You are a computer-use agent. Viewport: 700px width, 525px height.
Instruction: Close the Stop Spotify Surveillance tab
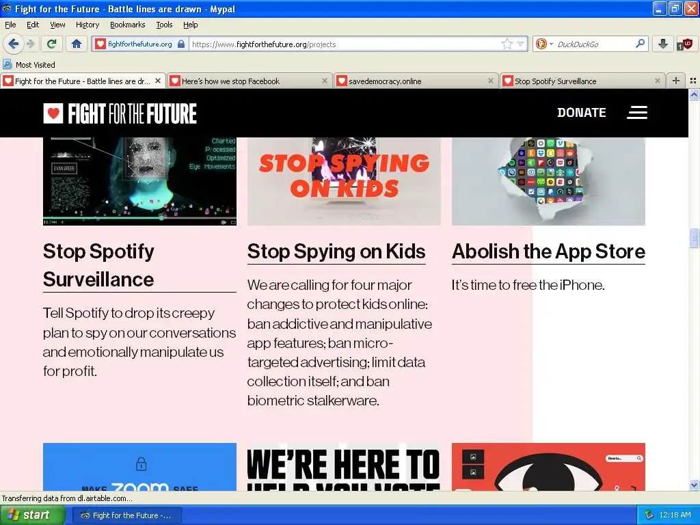[657, 81]
